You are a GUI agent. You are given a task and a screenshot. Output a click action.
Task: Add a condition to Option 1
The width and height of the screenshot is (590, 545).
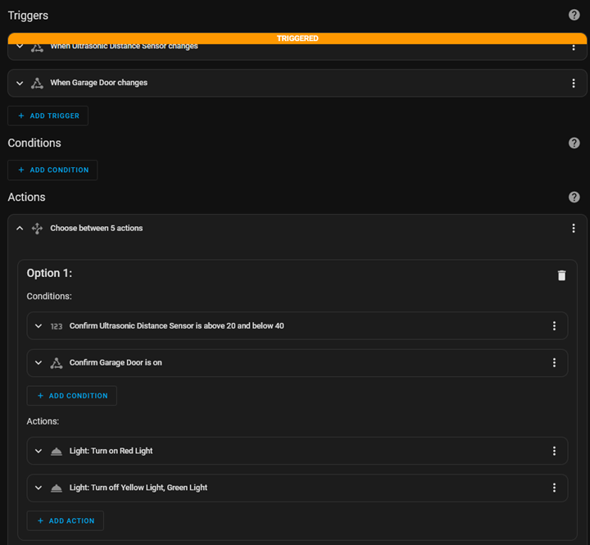(x=71, y=396)
